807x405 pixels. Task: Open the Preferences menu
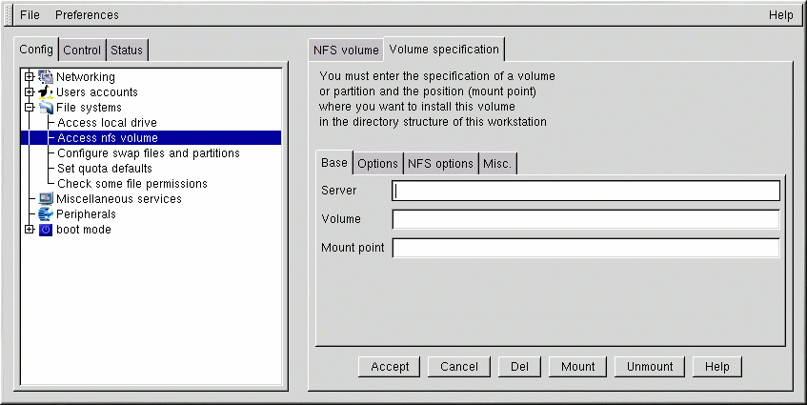(x=87, y=15)
